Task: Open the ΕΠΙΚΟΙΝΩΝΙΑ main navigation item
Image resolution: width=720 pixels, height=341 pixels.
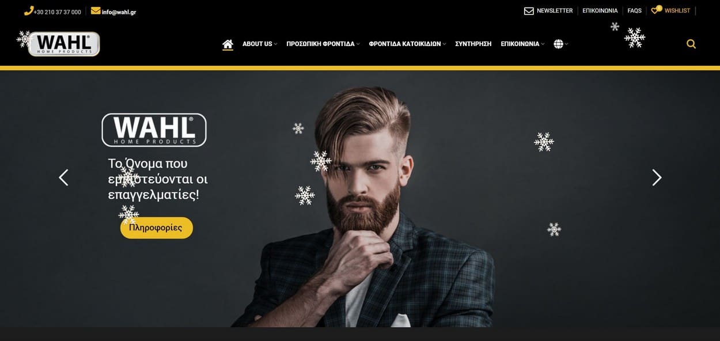Action: tap(522, 44)
